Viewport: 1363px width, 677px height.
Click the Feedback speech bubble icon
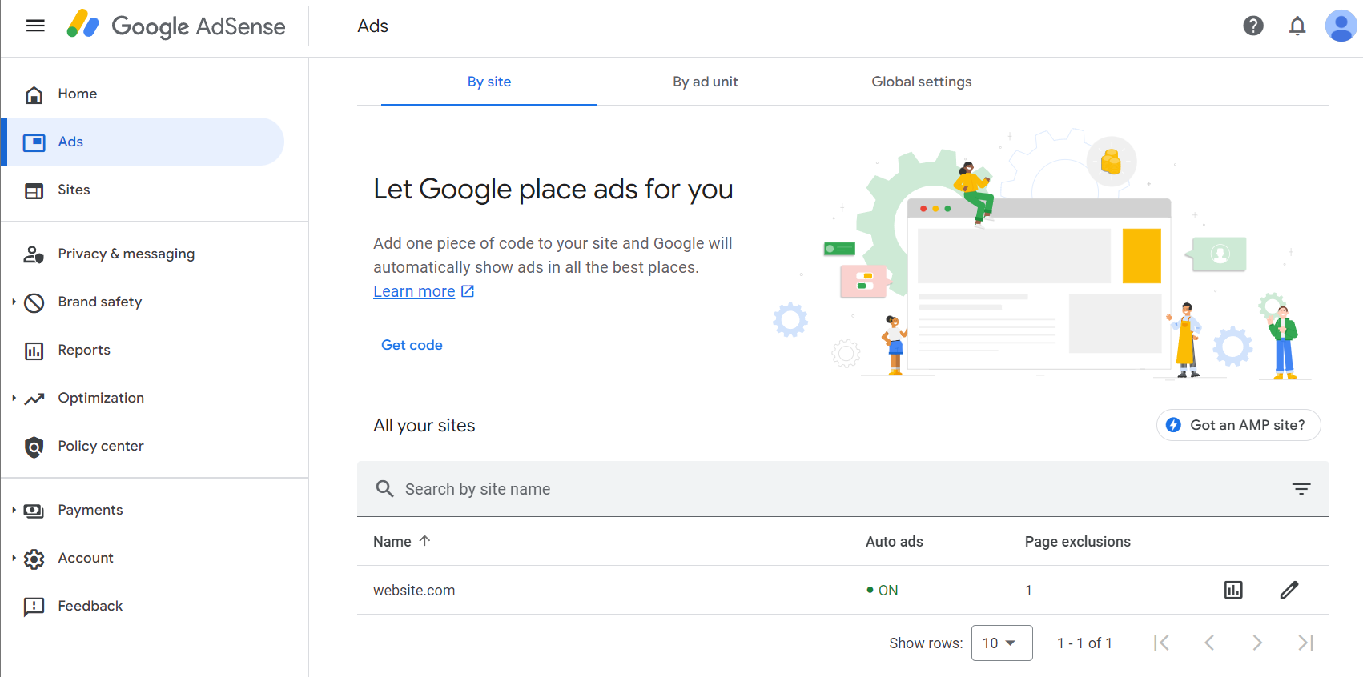(x=34, y=607)
